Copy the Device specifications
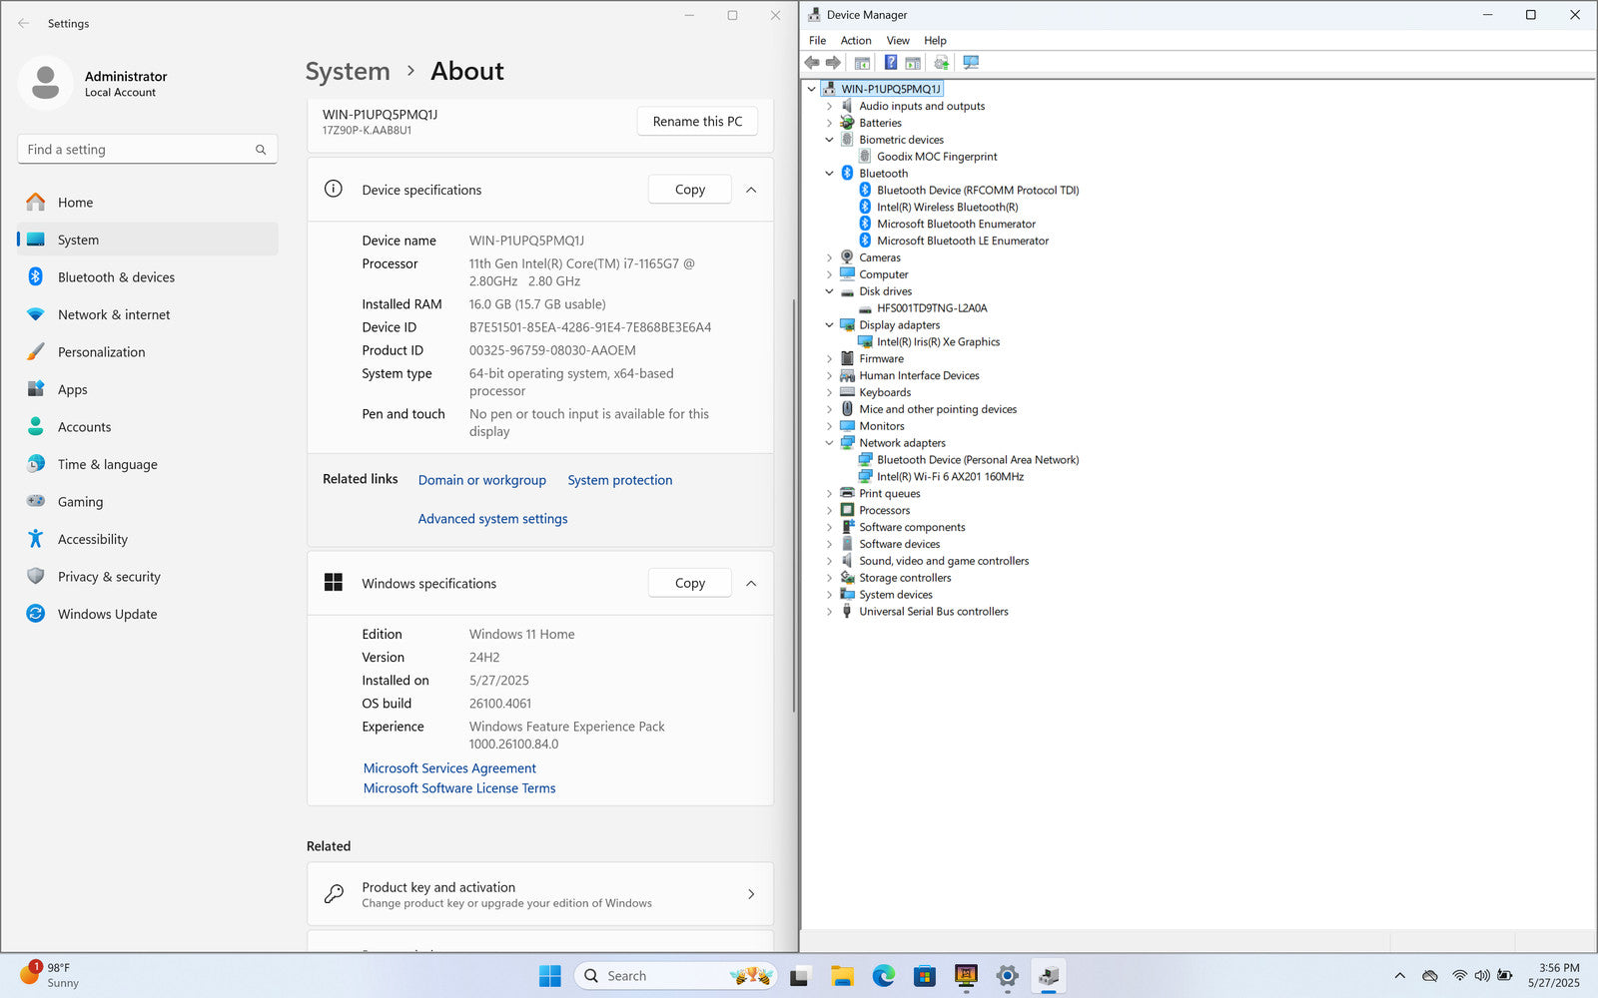Viewport: 1598px width, 998px height. [x=690, y=190]
